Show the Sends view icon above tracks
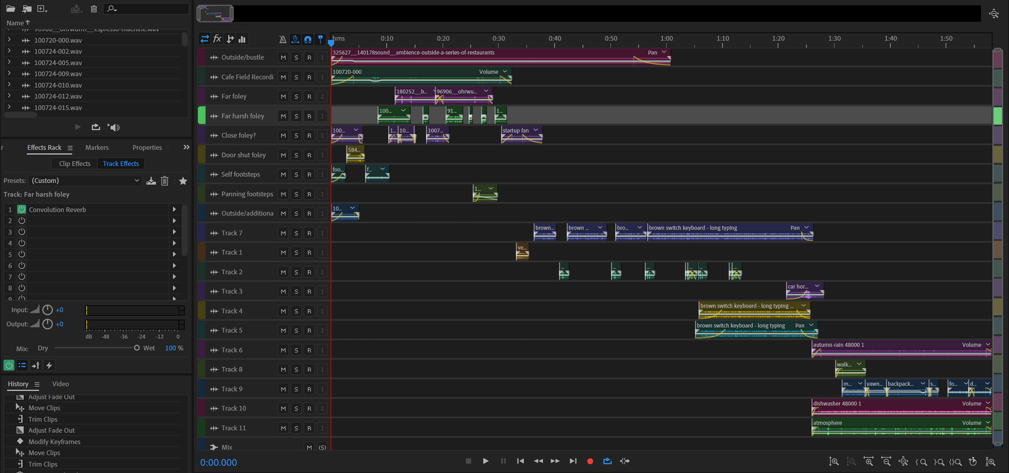 point(230,39)
